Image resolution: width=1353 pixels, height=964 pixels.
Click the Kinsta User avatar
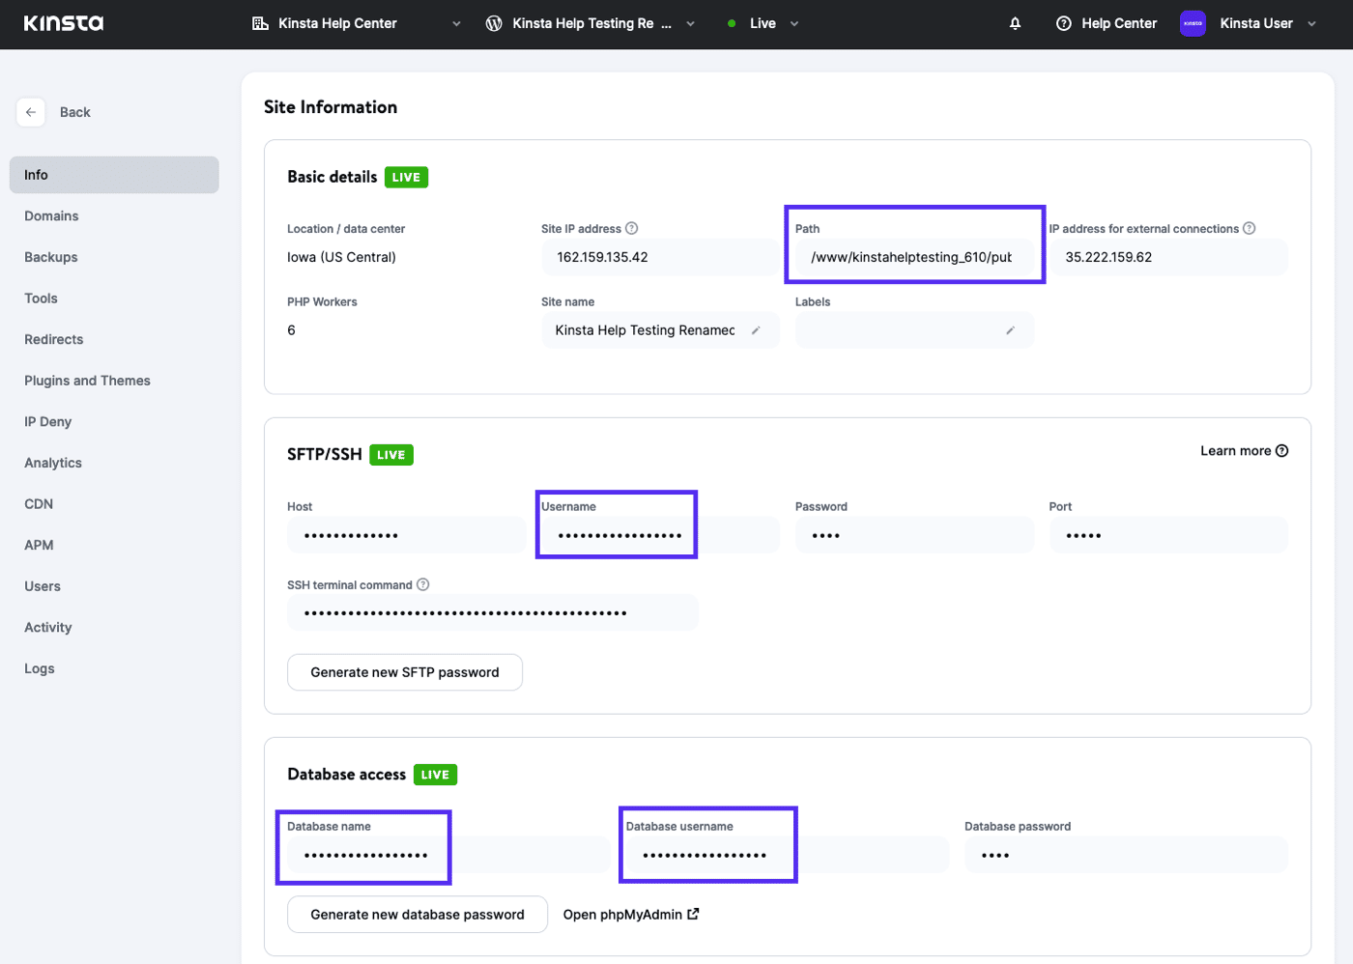click(1193, 23)
